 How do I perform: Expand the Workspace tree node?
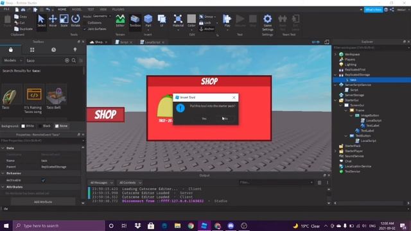click(x=335, y=54)
